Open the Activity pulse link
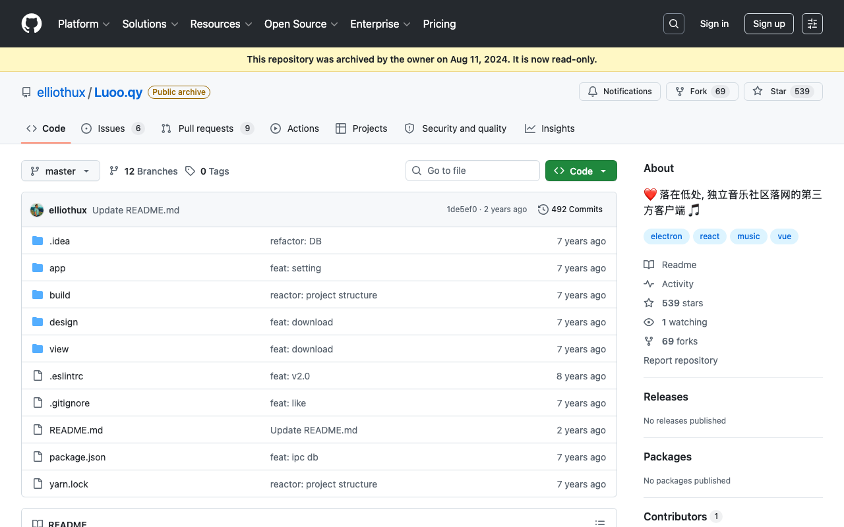 [x=669, y=284]
